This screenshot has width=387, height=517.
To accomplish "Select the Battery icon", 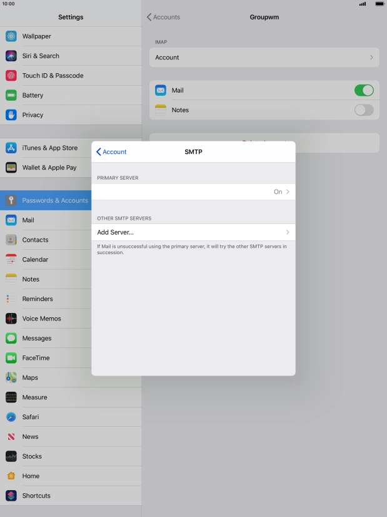I will tap(11, 95).
